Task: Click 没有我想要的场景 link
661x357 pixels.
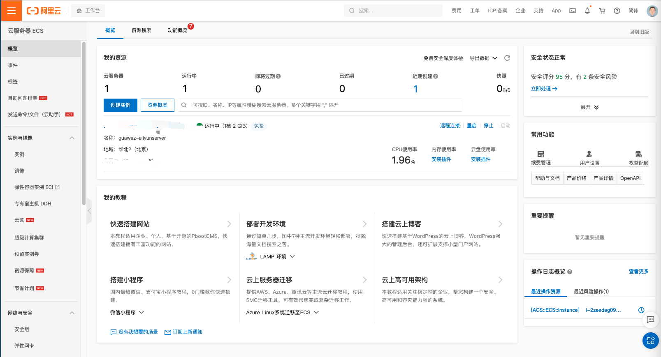Action: pyautogui.click(x=134, y=332)
